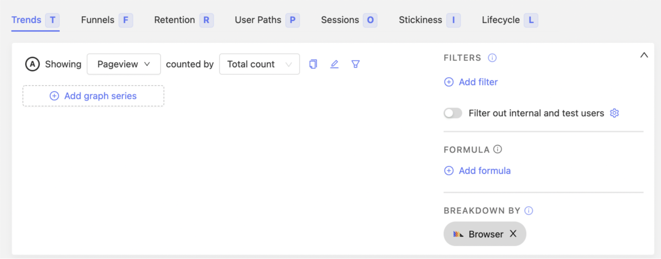Click the rename series pencil icon
Image resolution: width=661 pixels, height=259 pixels.
click(x=334, y=64)
